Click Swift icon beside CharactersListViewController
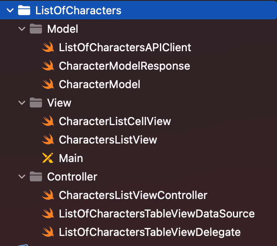Viewport: 277px width, 246px height. (x=48, y=195)
